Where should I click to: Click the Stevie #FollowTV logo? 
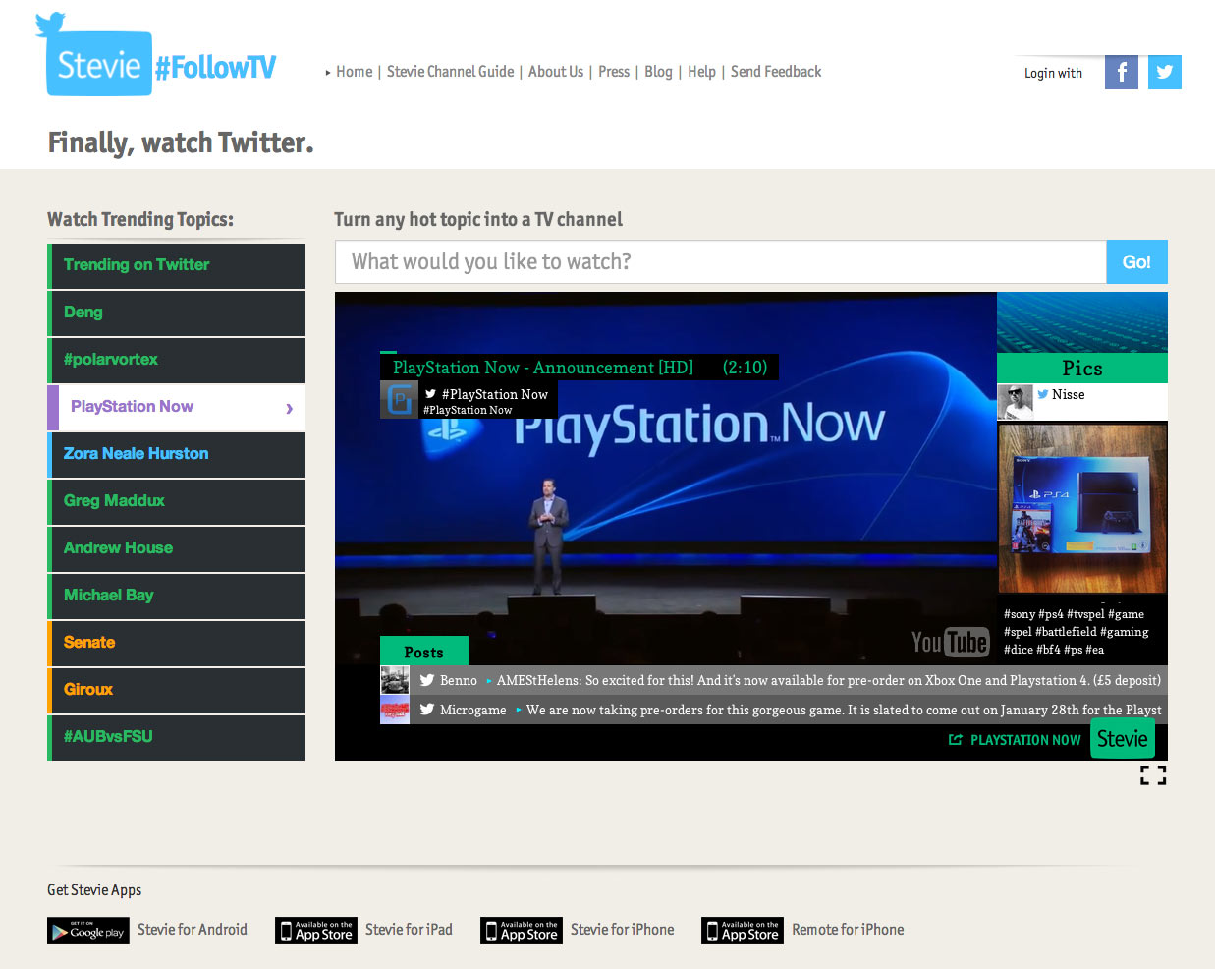(x=157, y=55)
